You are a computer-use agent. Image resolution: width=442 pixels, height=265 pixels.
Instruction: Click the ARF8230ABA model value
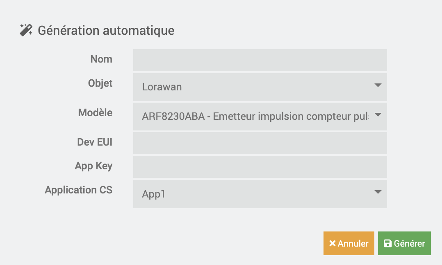click(254, 117)
